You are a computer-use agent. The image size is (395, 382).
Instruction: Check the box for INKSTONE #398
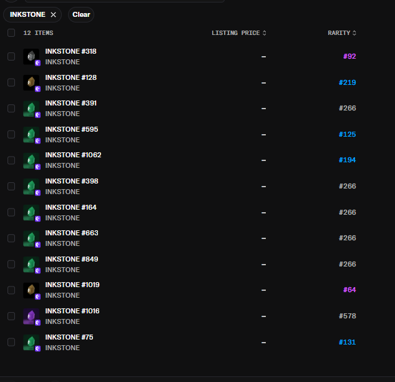pyautogui.click(x=11, y=187)
